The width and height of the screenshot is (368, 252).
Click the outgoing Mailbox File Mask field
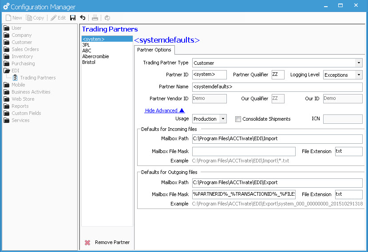(244, 194)
